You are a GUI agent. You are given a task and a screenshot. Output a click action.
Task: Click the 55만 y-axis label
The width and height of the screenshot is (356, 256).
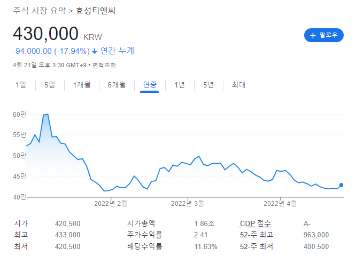(20, 135)
